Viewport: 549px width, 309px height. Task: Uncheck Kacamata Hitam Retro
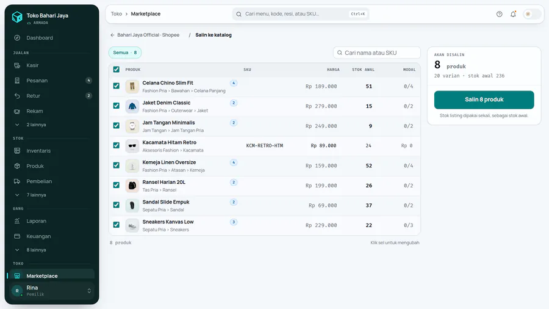pos(117,145)
